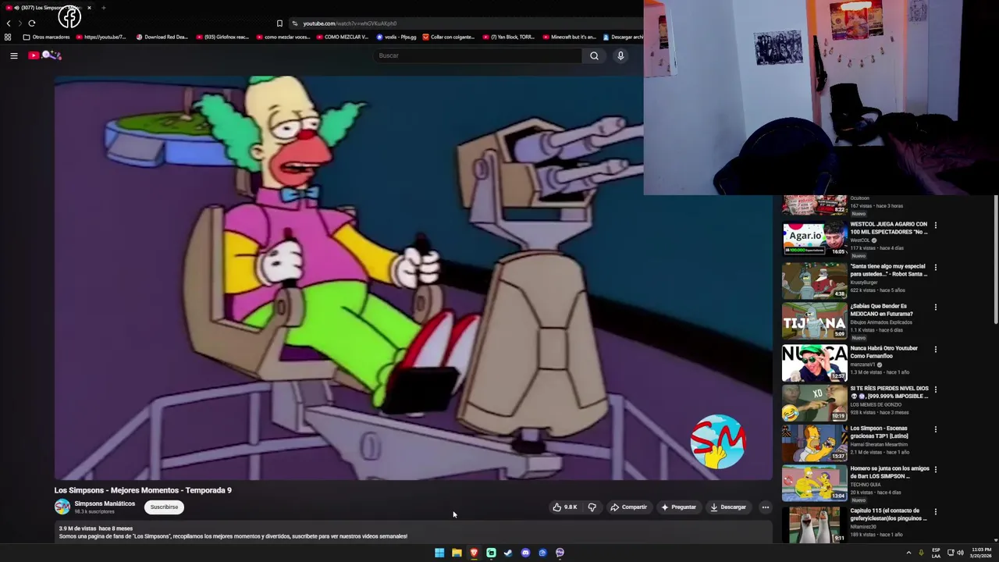Open Capitulo 115 pinguinos video title
This screenshot has width=999, height=562.
889,514
